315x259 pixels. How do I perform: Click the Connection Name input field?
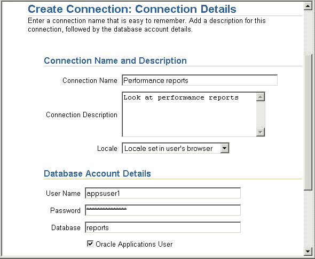click(200, 80)
